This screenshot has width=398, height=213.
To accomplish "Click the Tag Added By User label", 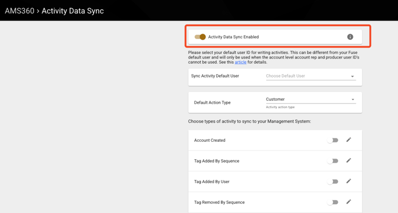I will coord(212,182).
